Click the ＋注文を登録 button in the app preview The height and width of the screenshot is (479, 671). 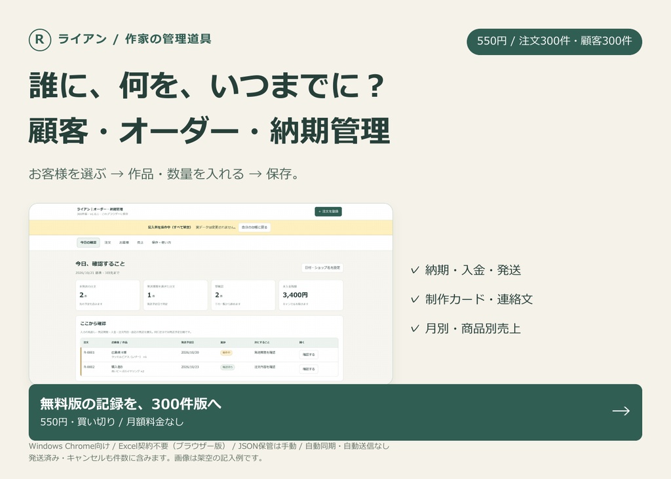[x=328, y=212]
